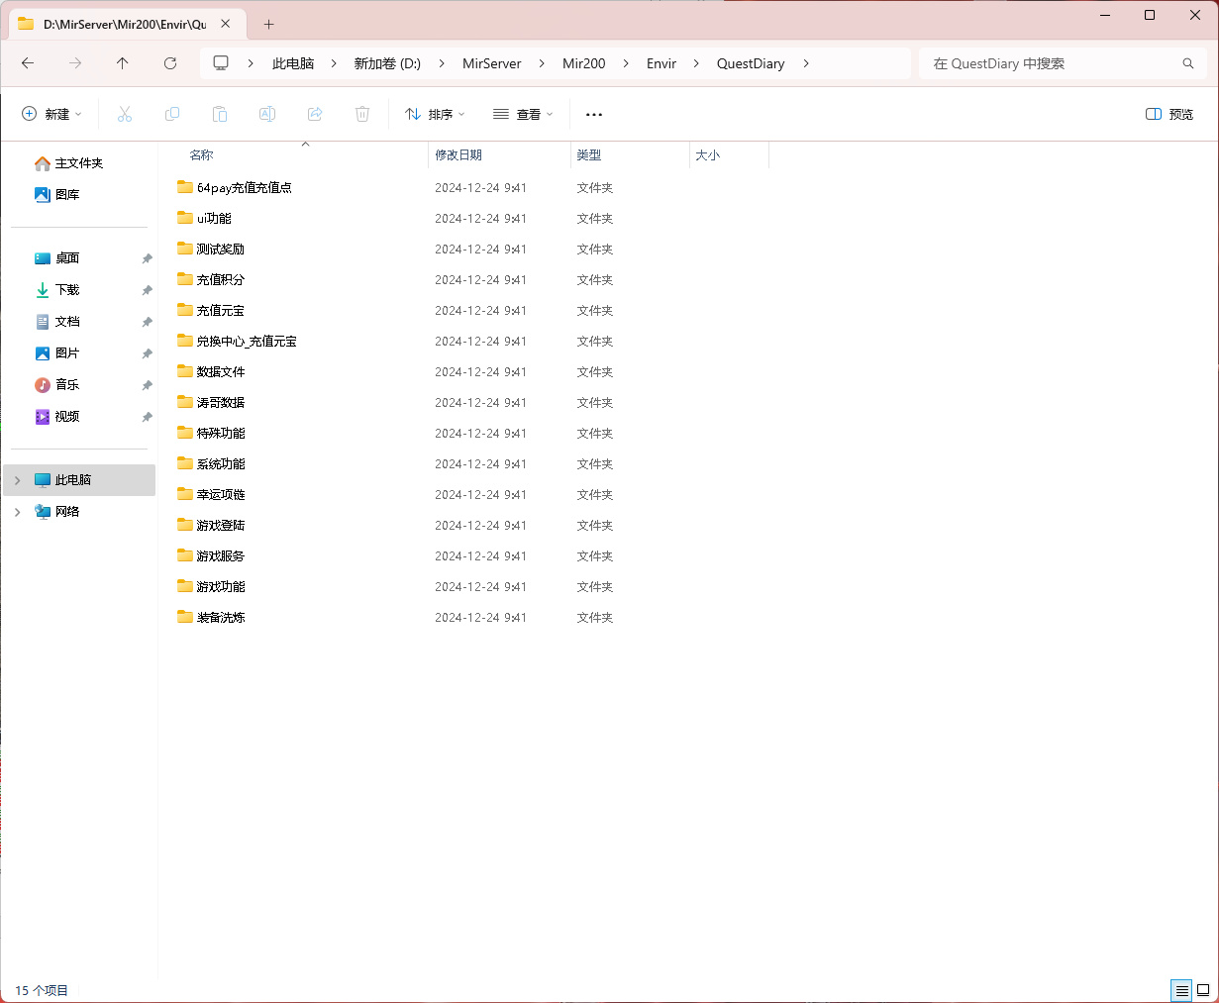
Task: Select the 游戏登陆 folder
Action: pyautogui.click(x=220, y=526)
